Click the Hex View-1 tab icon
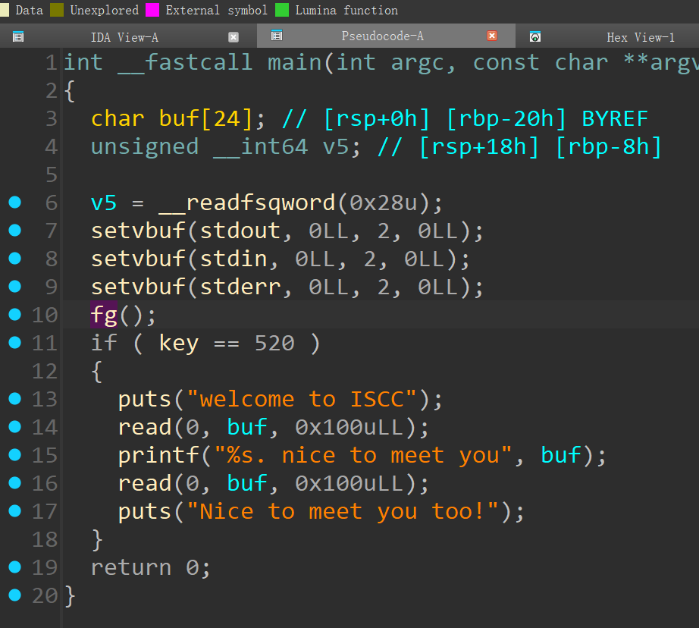 535,37
